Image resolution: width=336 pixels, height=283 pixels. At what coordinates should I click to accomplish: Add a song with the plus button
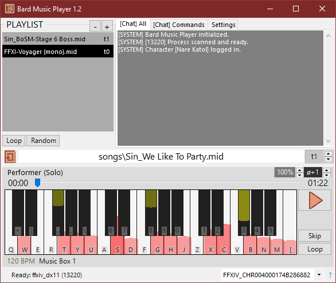107,26
